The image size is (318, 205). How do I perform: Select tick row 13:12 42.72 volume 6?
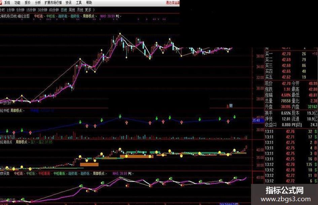(291, 181)
